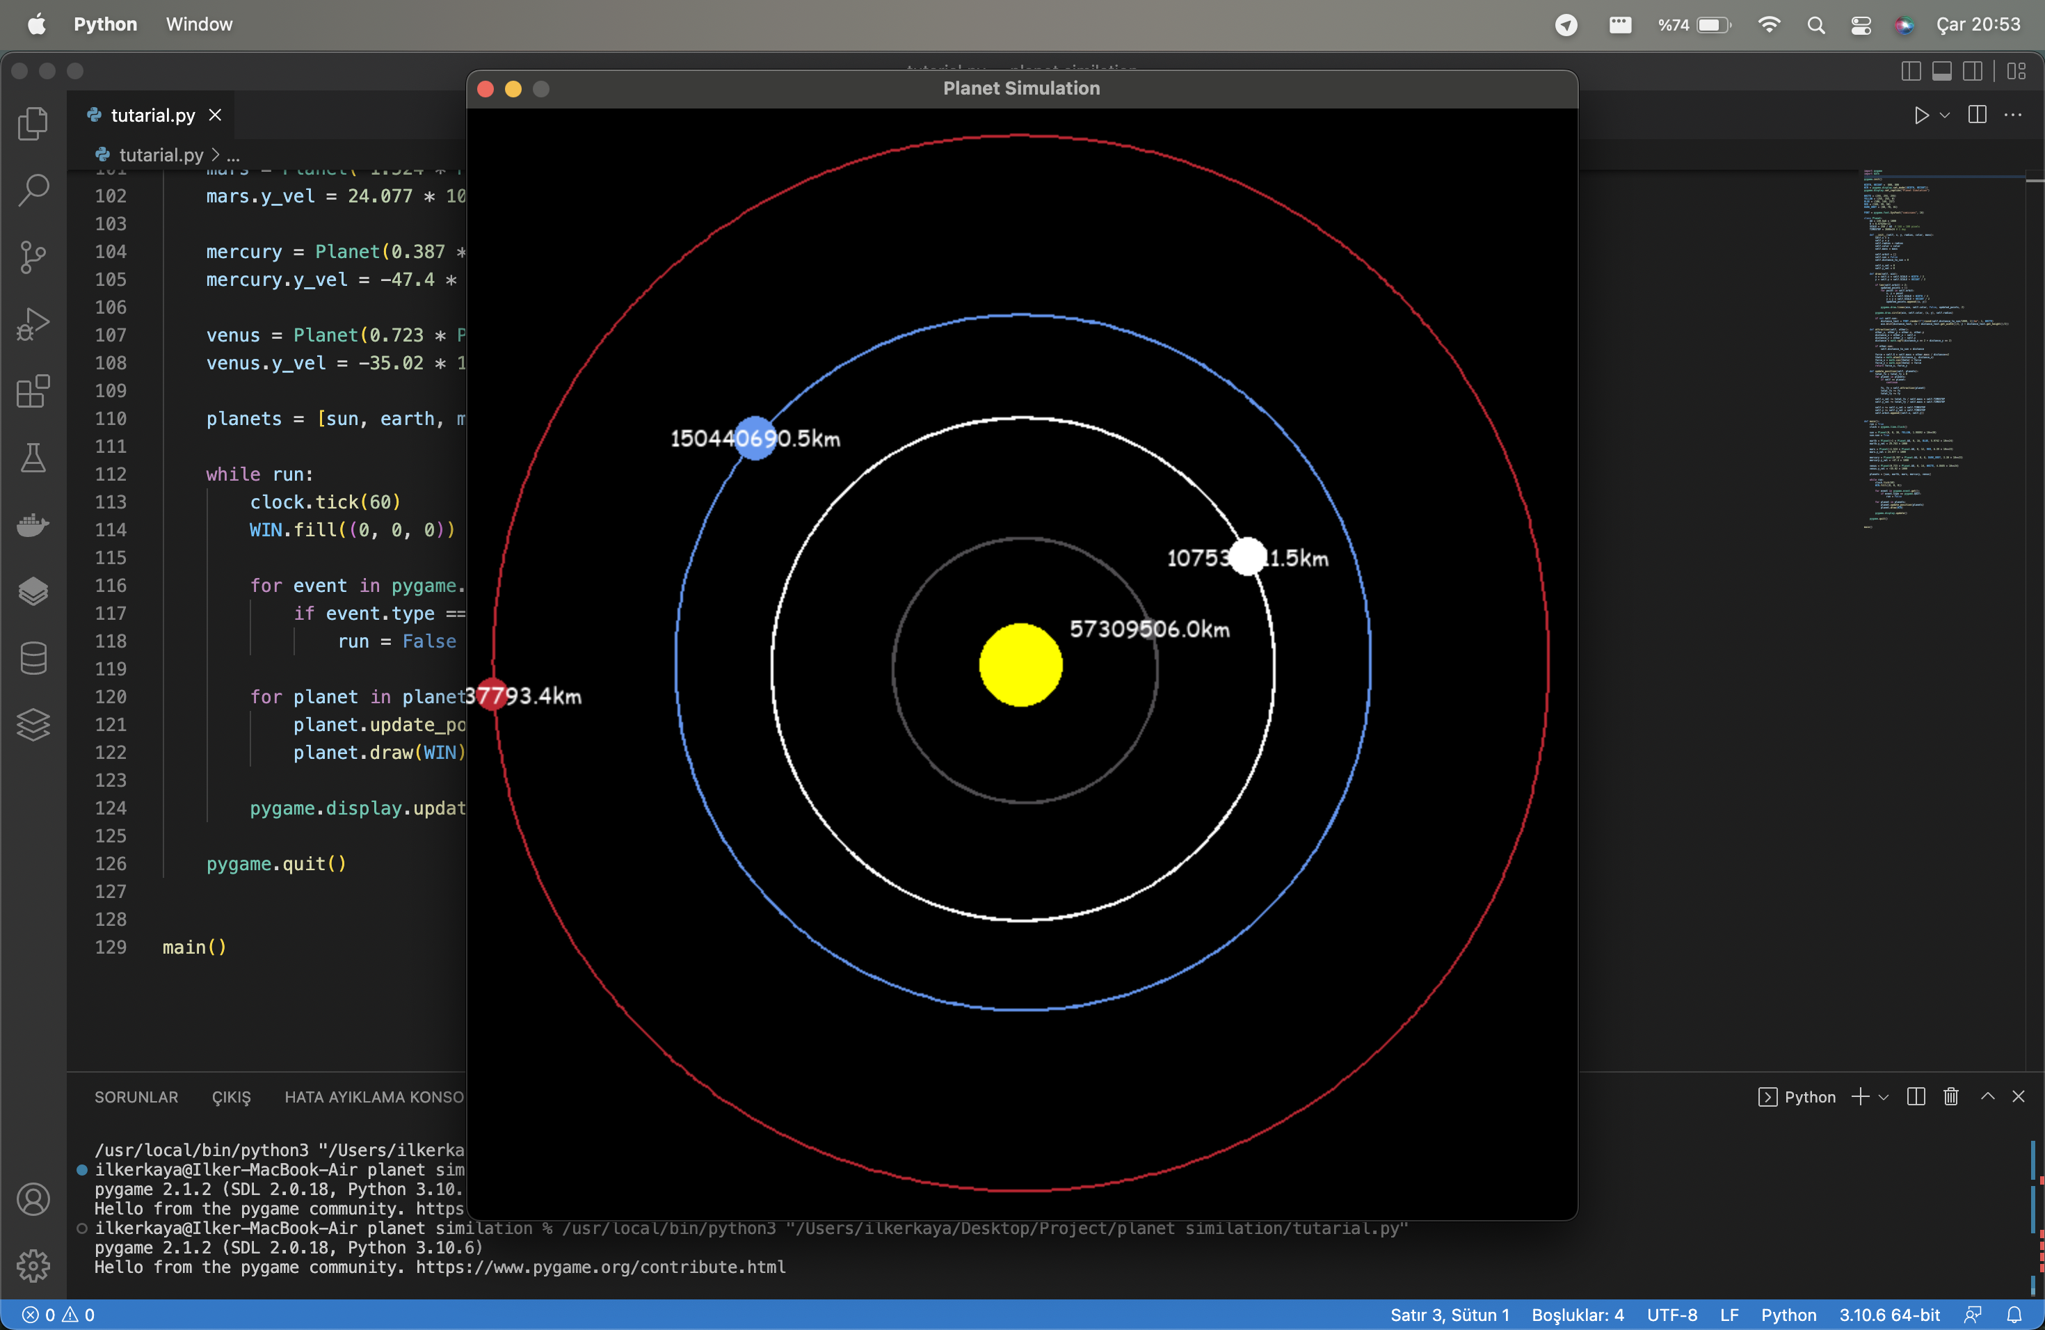Viewport: 2045px width, 1330px height.
Task: Expand the run options dropdown beside the play button
Action: click(1944, 115)
